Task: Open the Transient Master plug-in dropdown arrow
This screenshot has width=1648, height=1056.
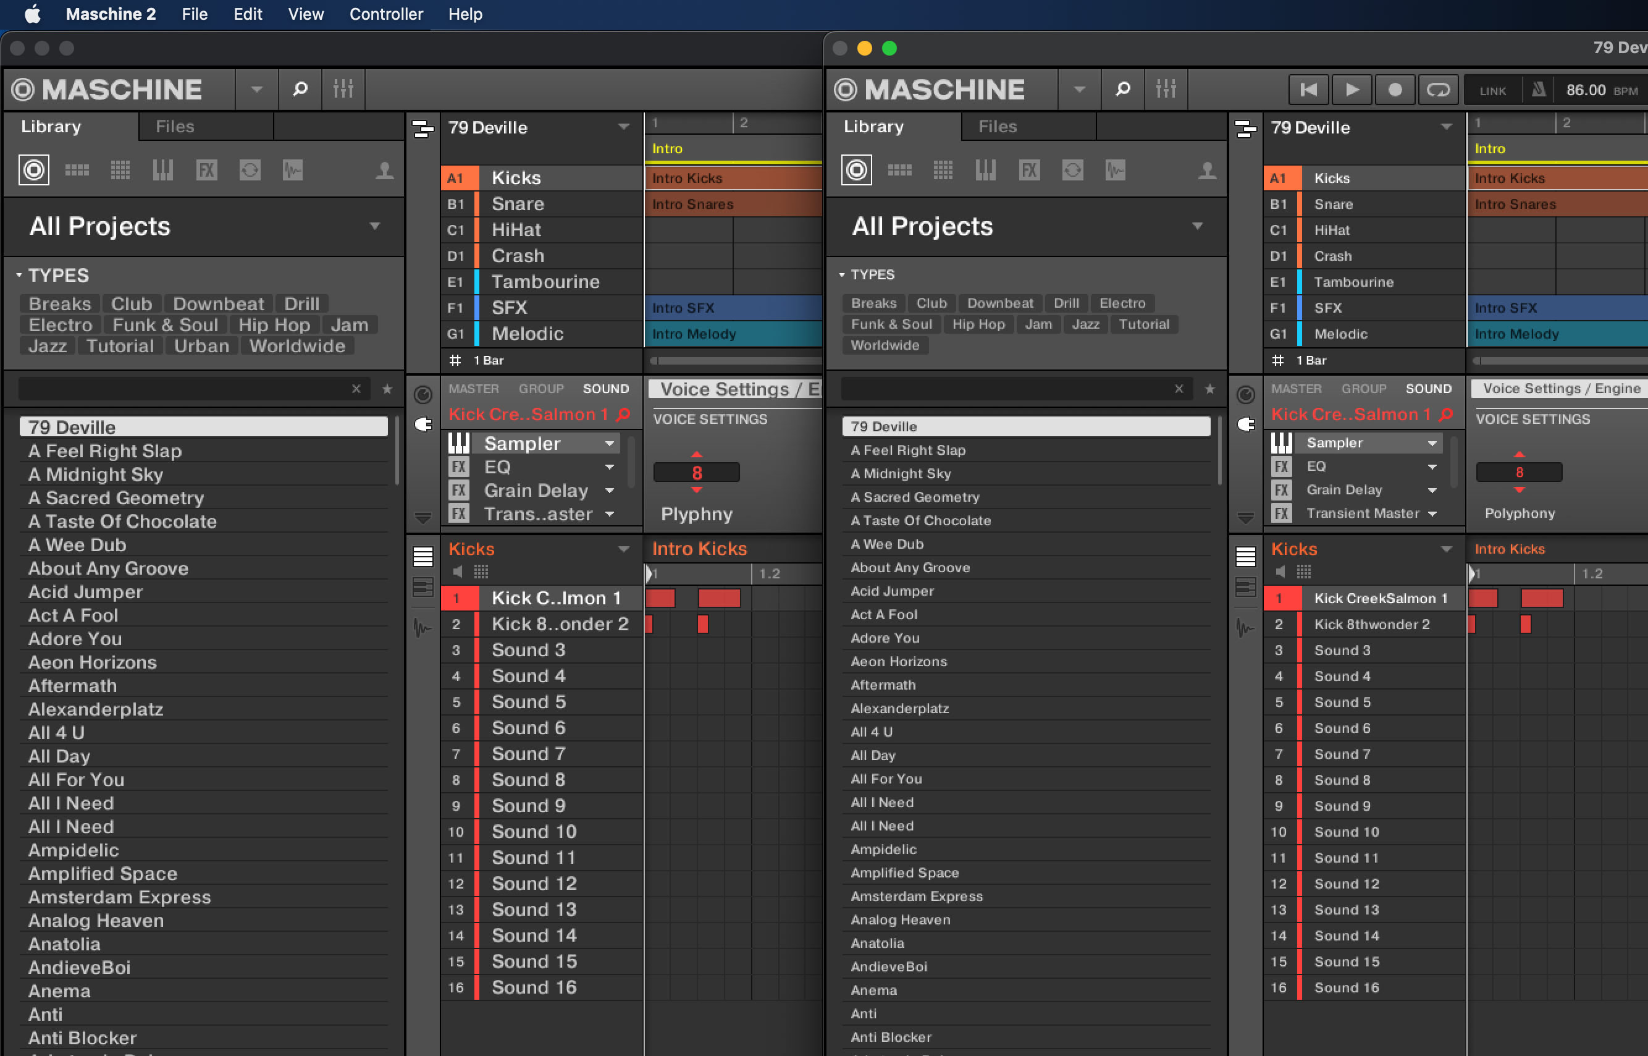Action: [x=1432, y=513]
